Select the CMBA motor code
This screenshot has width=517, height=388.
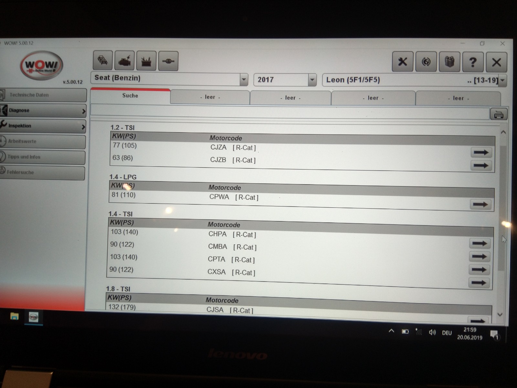pyautogui.click(x=217, y=247)
